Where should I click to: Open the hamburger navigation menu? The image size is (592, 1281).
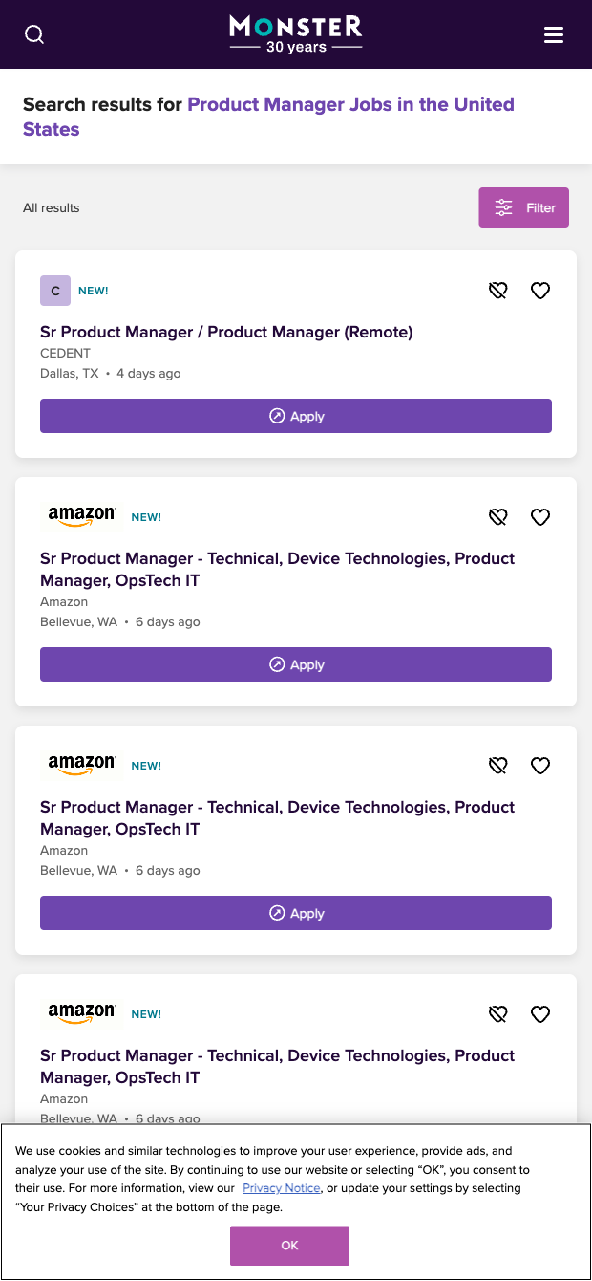(x=554, y=34)
